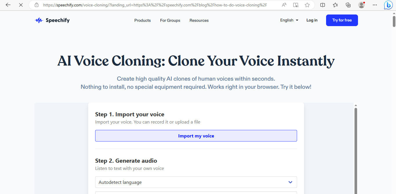Click the text 'Listen to text with your own voice'
This screenshot has width=396, height=194.
[130, 168]
